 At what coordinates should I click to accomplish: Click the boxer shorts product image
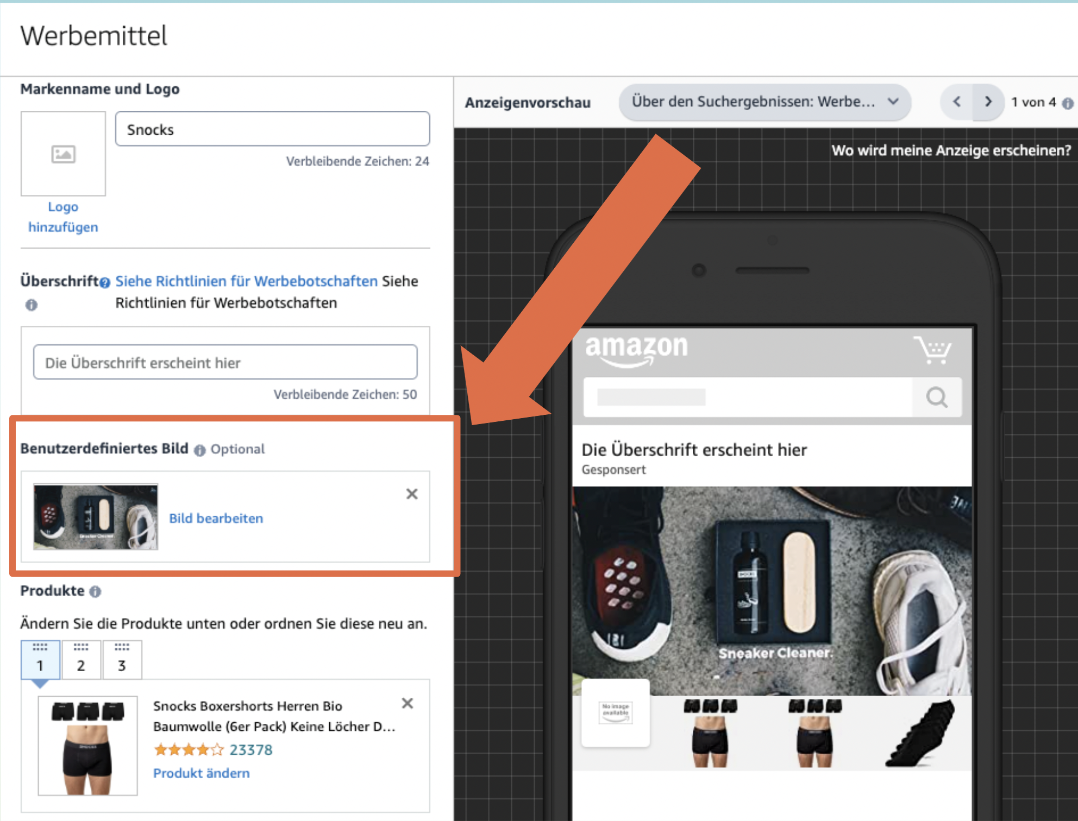coord(87,746)
